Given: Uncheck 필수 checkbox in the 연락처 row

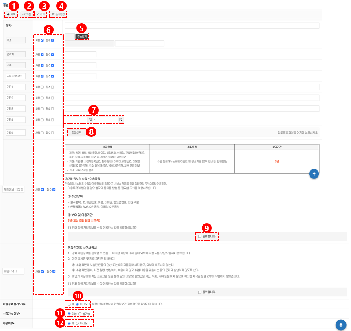Looking at the screenshot, I should tap(52, 55).
